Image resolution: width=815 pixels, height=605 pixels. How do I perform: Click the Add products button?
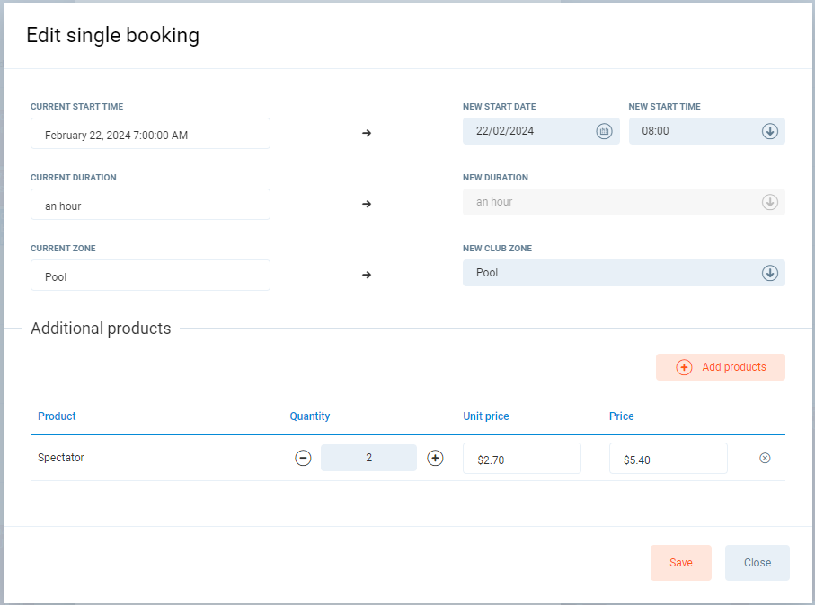tap(720, 367)
